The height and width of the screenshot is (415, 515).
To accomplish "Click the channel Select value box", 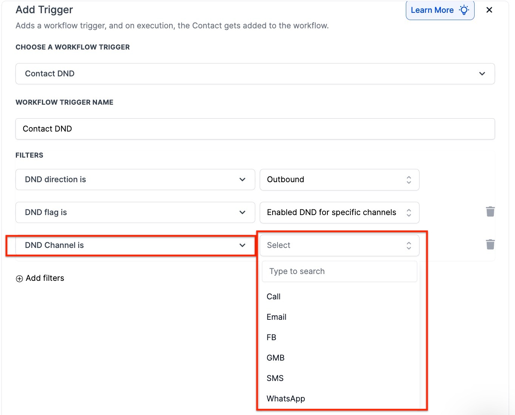I will coord(339,245).
